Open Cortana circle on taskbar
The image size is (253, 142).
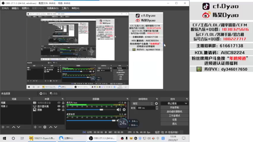pyautogui.click(x=13, y=138)
